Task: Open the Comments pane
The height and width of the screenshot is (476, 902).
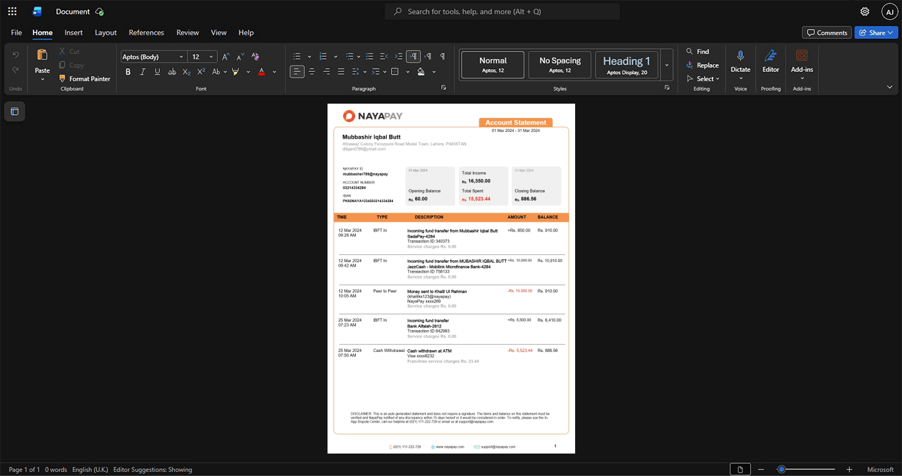Action: [x=827, y=32]
